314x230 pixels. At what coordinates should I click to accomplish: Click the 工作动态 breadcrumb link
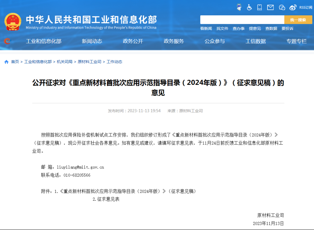115,61
